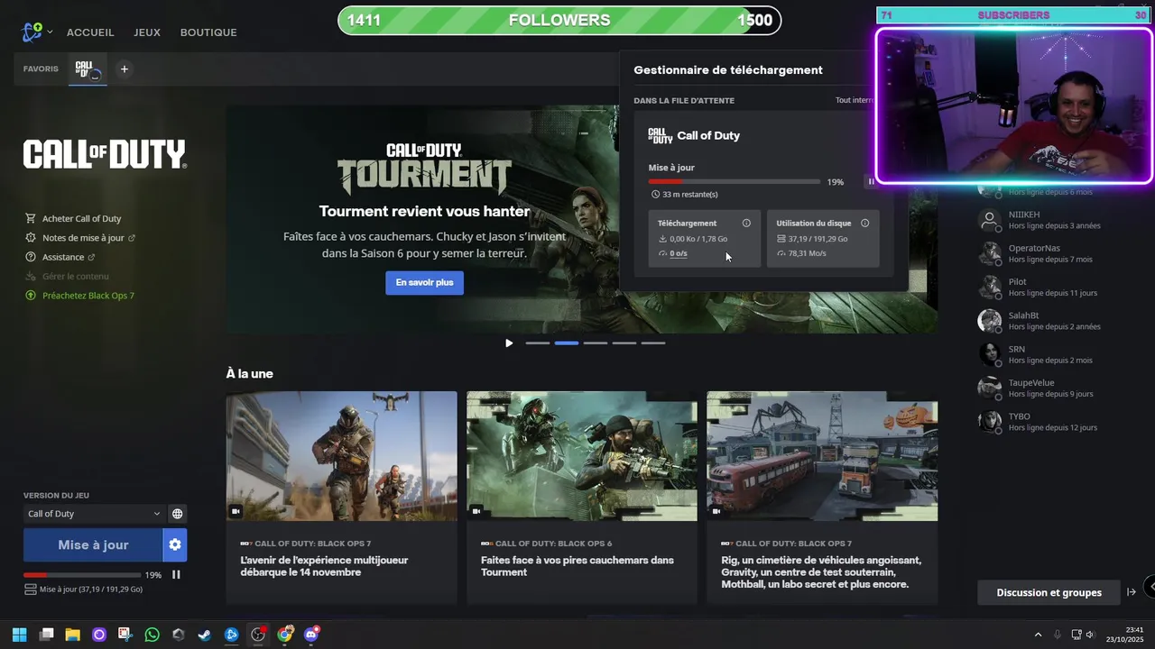Open WhatsApp from taskbar
Screen dimensions: 1155x649
[x=152, y=635]
